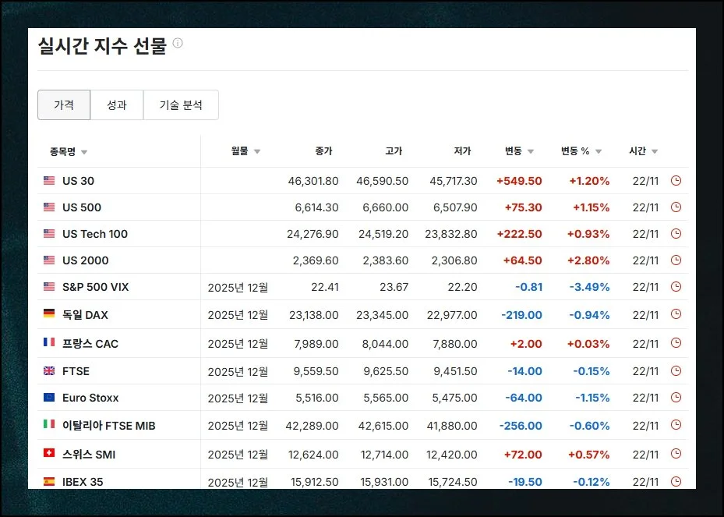Click the US flag icon beside US 500
Viewport: 724px width, 517px height.
coord(49,207)
